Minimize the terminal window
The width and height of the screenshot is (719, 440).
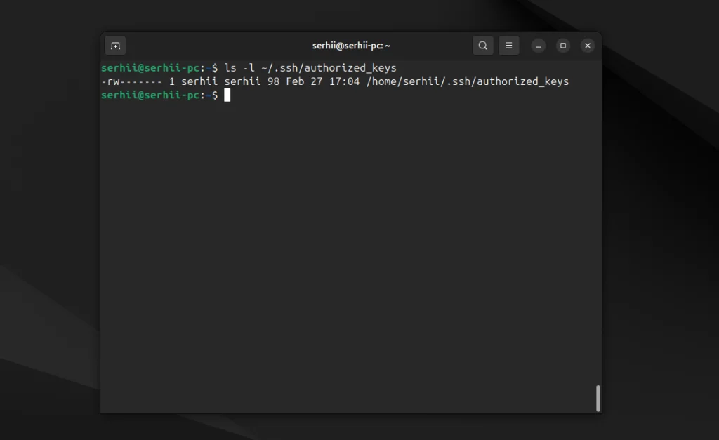click(x=539, y=46)
